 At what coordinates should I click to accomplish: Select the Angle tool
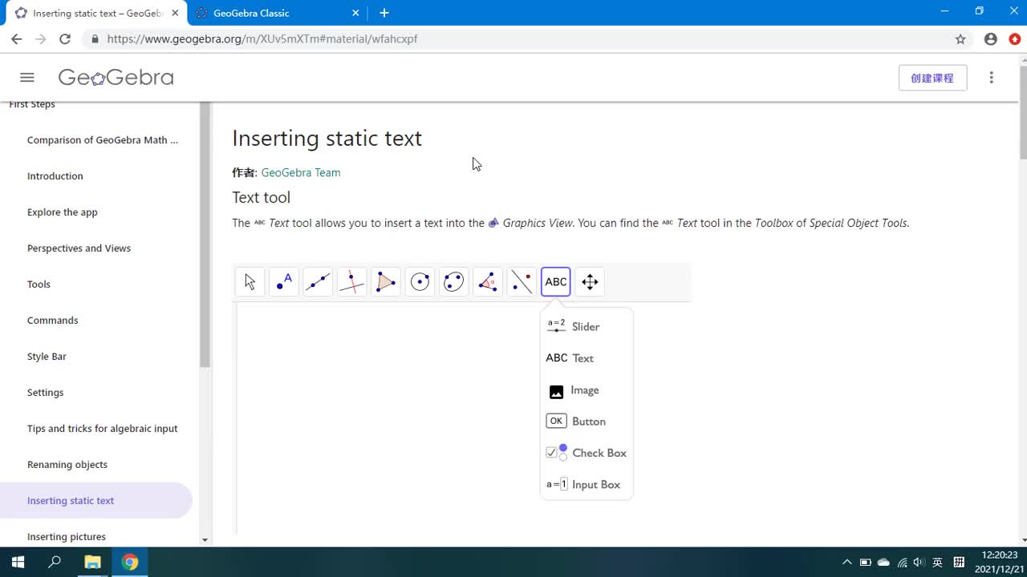pyautogui.click(x=488, y=282)
